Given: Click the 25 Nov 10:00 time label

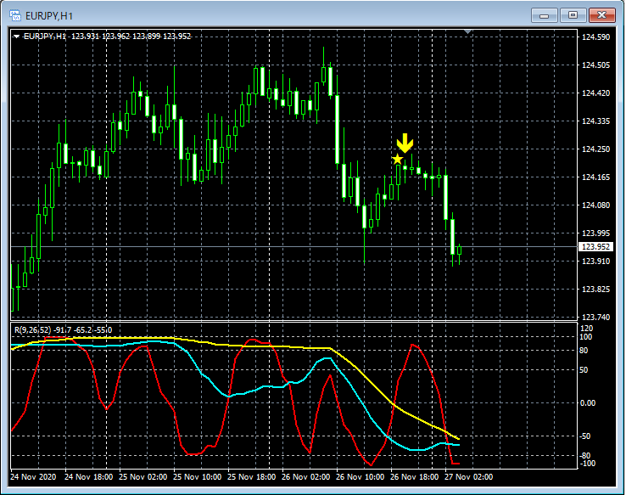Looking at the screenshot, I should tap(198, 477).
